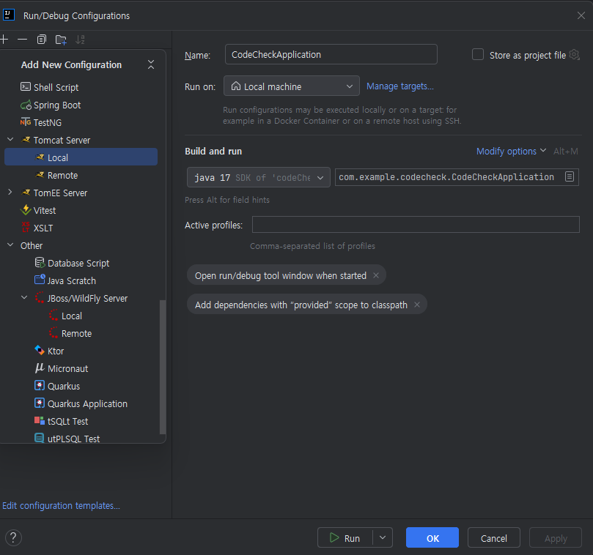Select Vitest configuration type

pyautogui.click(x=81, y=210)
